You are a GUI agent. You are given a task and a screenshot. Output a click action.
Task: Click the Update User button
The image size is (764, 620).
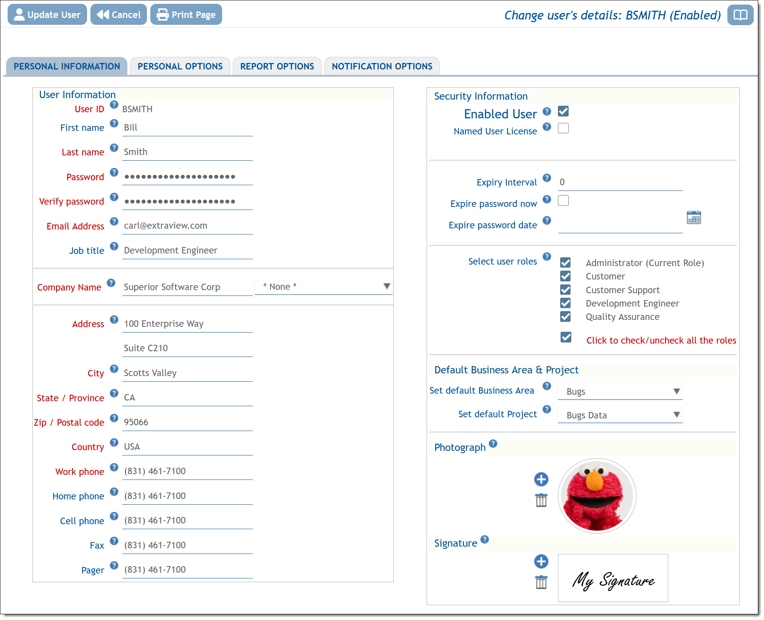tap(47, 15)
